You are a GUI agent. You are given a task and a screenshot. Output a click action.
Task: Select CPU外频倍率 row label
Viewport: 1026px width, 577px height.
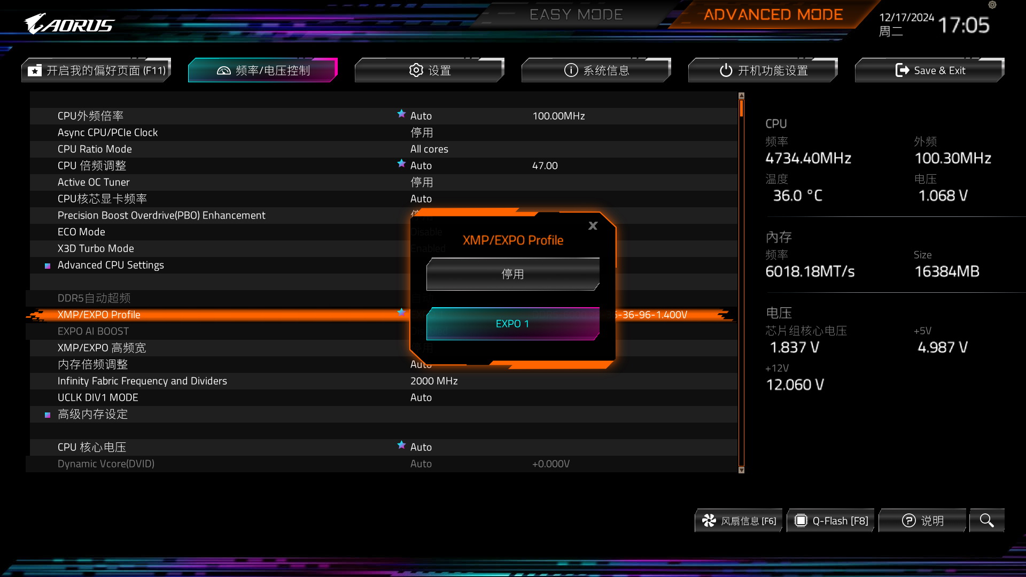tap(90, 116)
